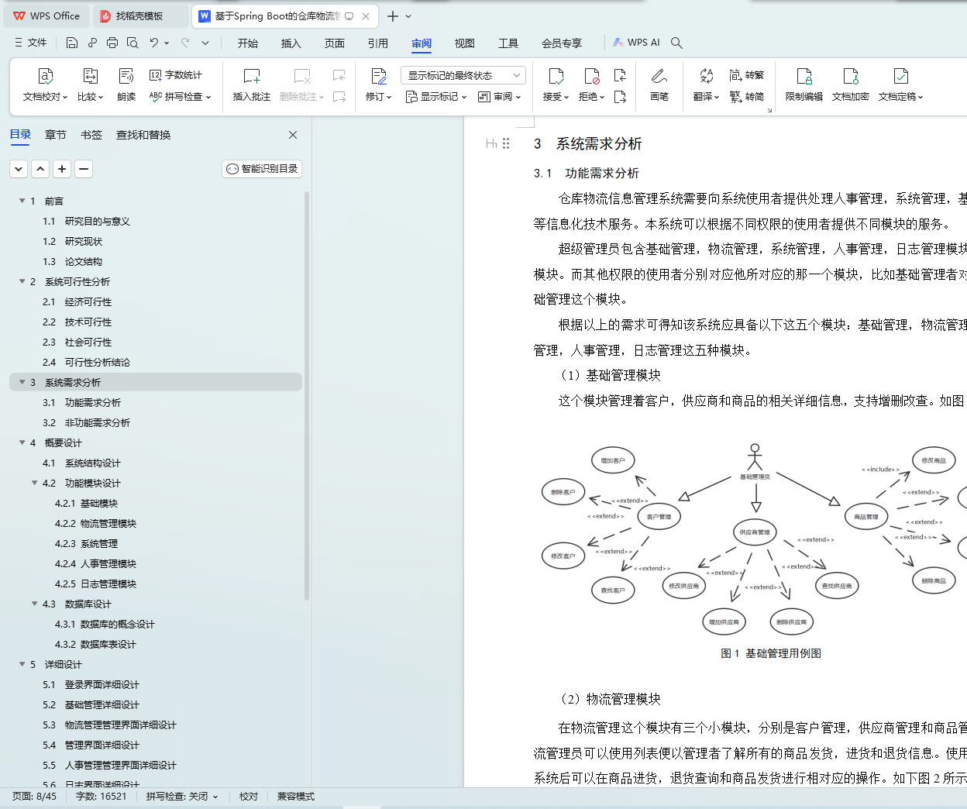Switch to the 视图 ribbon tab
Image resolution: width=967 pixels, height=809 pixels.
(465, 43)
